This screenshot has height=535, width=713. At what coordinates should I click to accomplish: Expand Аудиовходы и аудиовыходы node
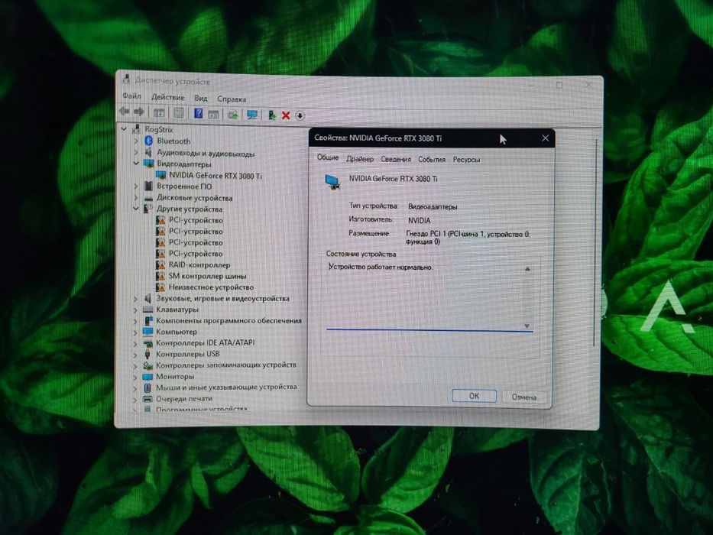point(136,152)
